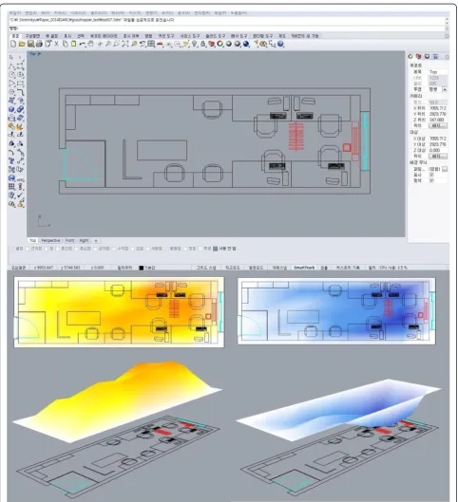This screenshot has height=502, width=458.
Task: Toggle the first osnap checkbox in osnap bar
Action: coord(13,249)
